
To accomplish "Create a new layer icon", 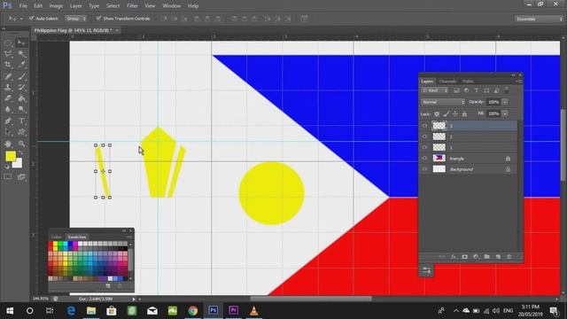I will point(498,257).
